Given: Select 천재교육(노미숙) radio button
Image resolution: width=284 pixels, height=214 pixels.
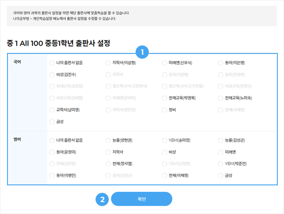Looking at the screenshot, I should click(x=221, y=98).
